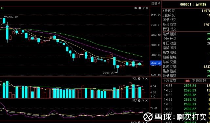The height and width of the screenshot is (123, 210).
Task: Select the 最高指数 row
Action: coord(186,71)
